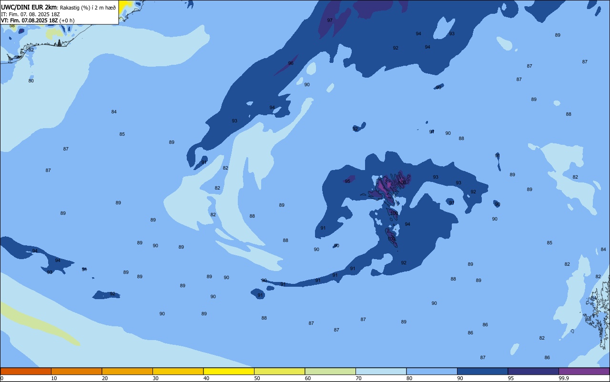The height and width of the screenshot is (382, 610).
Task: Click the navy 95–99.9 legend swatch
Action: tap(533, 371)
